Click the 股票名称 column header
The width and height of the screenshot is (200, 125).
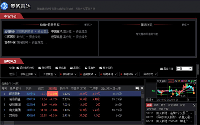tap(15, 88)
